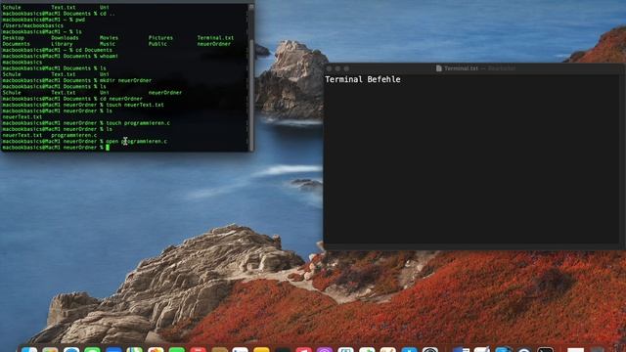Click the empty text area below "Terminal Befehle"
The height and width of the screenshot is (352, 626).
(x=471, y=163)
